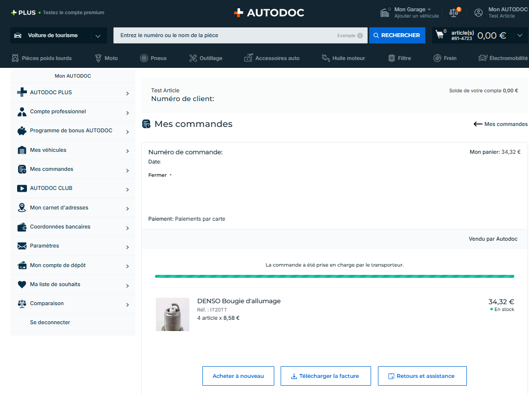Click Télécharger la facture button
Viewport: 529px width, 394px height.
pyautogui.click(x=326, y=376)
